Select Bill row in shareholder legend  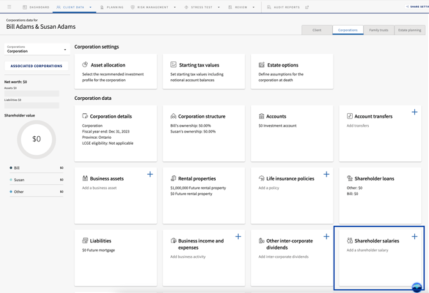point(36,168)
